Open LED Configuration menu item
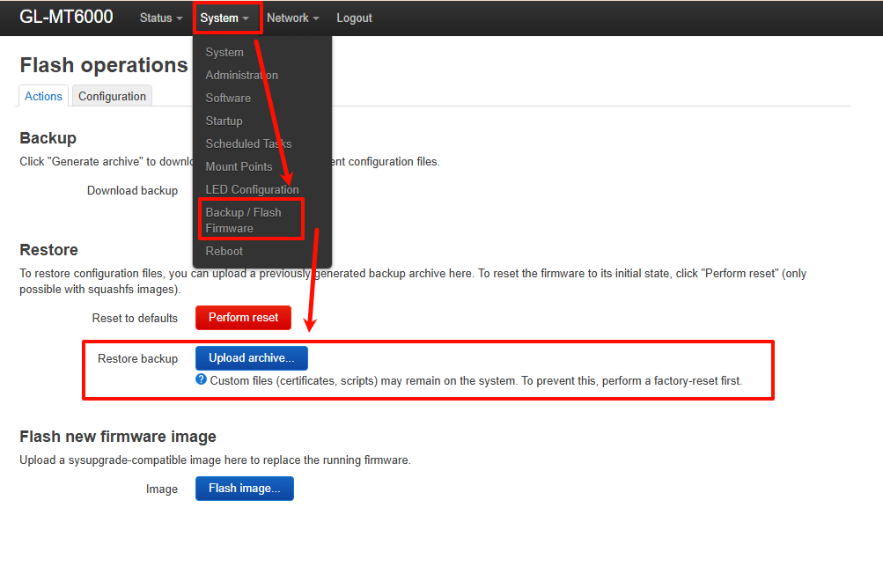The width and height of the screenshot is (883, 581). [252, 189]
